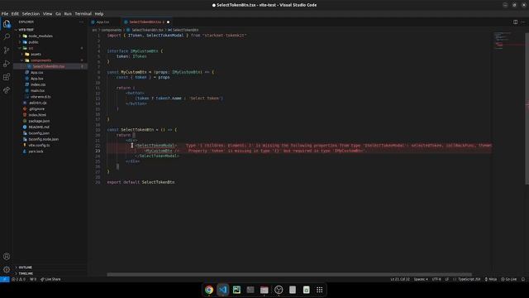The height and width of the screenshot is (298, 529).
Task: Click the LF end-of-line indicator
Action: click(x=447, y=280)
